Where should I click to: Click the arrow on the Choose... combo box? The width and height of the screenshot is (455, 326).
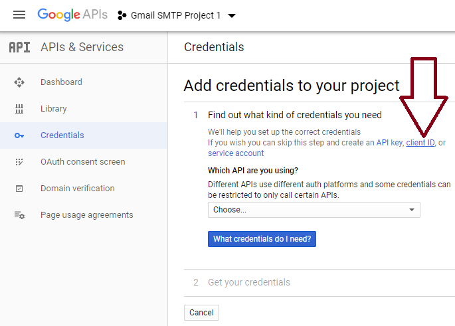click(411, 210)
